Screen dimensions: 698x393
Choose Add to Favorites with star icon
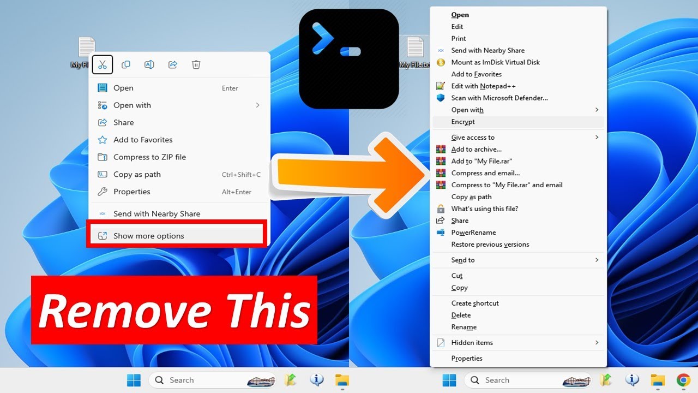(179, 140)
